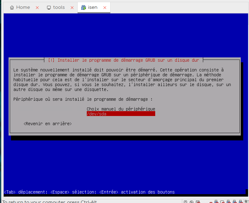Click the 'Périphérique où sera installé' prompt label
249x203 pixels.
[x=83, y=99]
